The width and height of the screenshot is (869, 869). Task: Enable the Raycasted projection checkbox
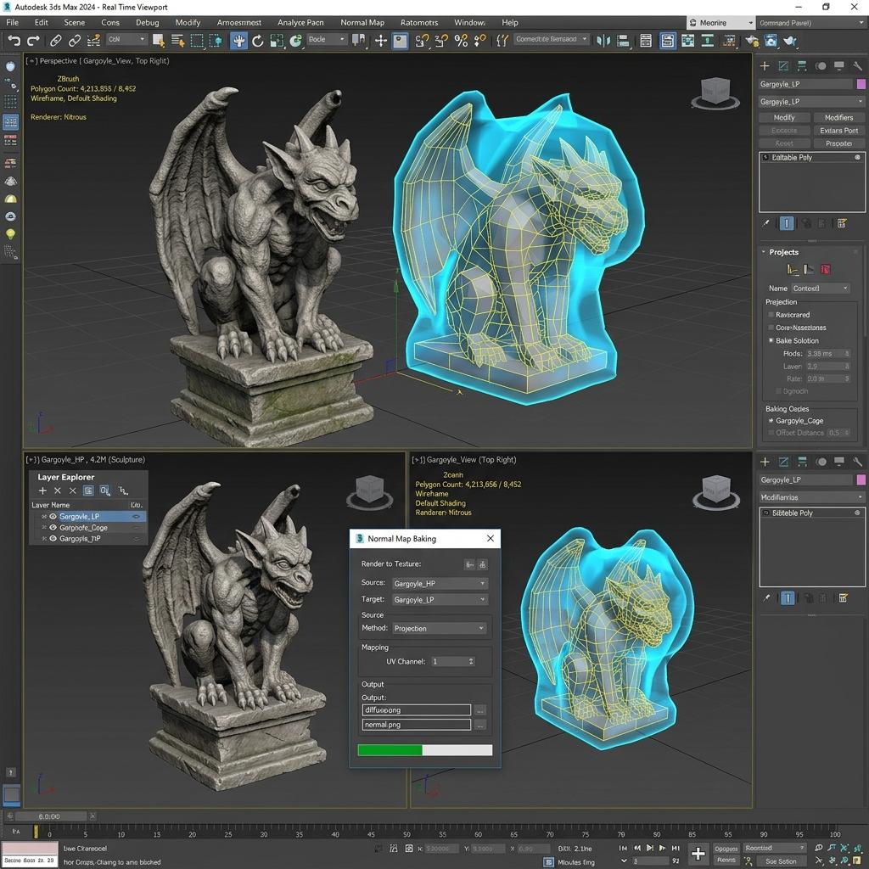(x=771, y=315)
